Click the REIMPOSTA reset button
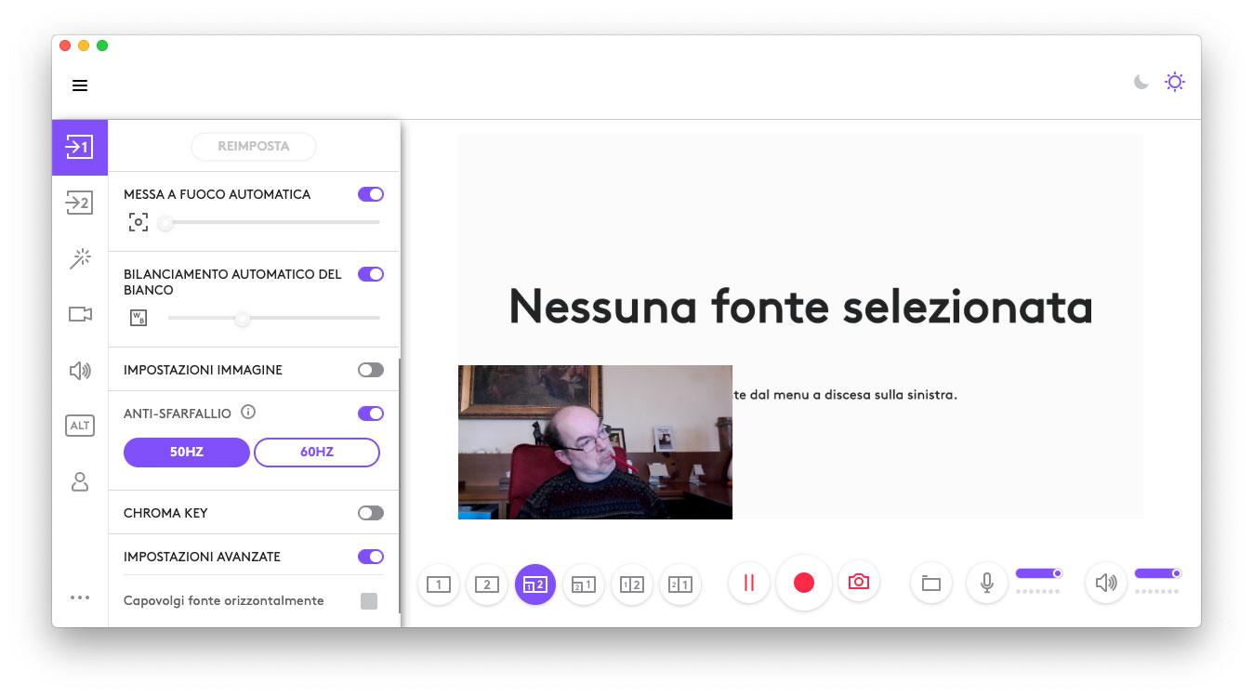The width and height of the screenshot is (1253, 696). click(254, 146)
